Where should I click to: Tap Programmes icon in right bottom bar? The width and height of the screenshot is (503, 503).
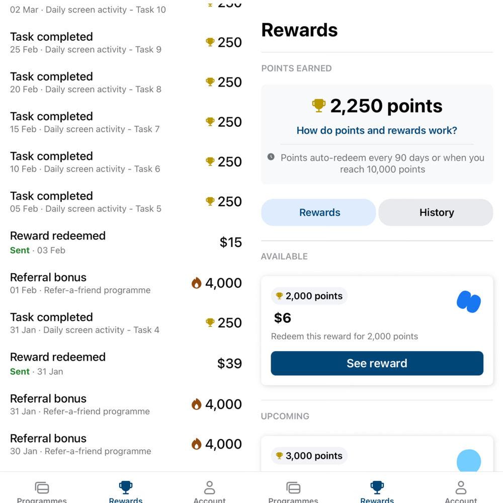(293, 487)
